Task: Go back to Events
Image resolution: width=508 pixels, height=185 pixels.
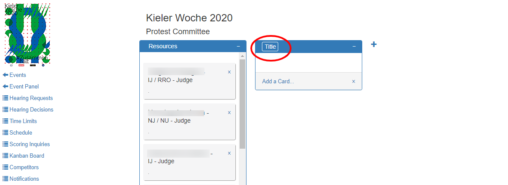Action: tap(14, 75)
